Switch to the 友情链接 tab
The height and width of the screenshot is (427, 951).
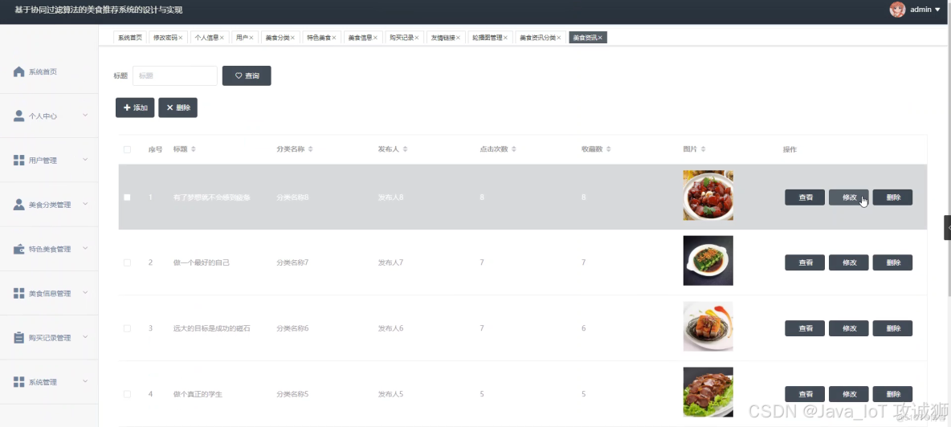tap(446, 38)
